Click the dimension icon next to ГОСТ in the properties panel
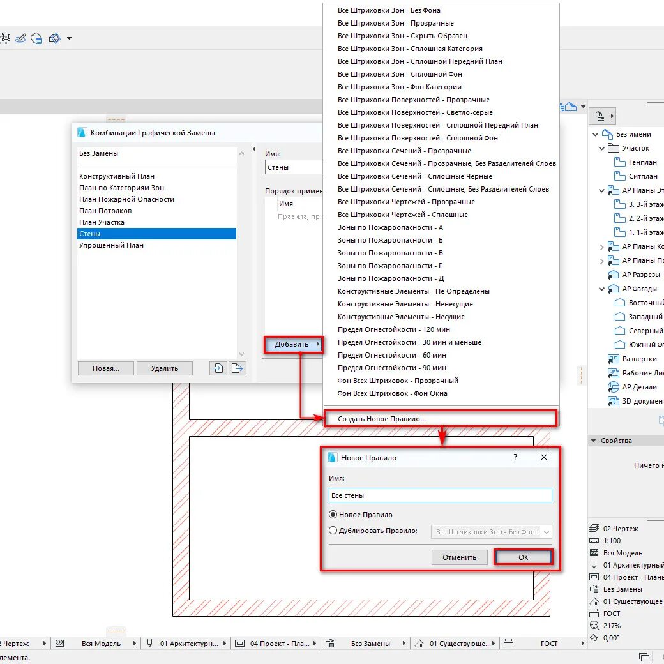664x664 pixels. (x=594, y=613)
